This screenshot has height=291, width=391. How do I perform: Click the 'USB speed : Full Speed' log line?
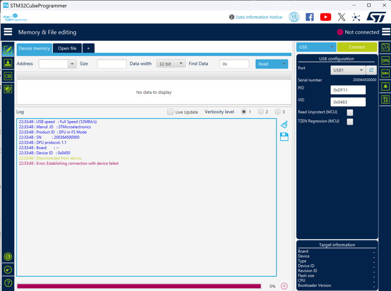pos(58,121)
